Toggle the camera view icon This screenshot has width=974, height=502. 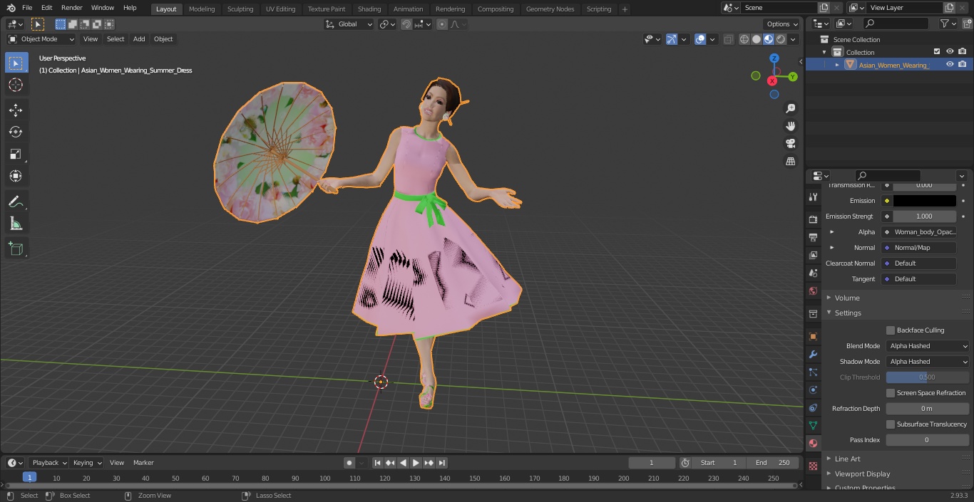pyautogui.click(x=790, y=144)
